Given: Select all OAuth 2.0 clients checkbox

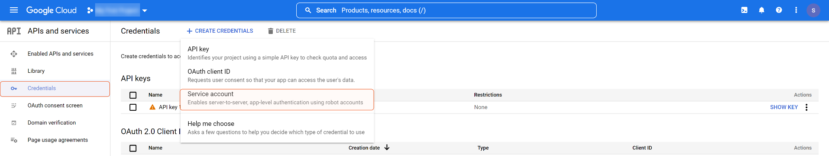Looking at the screenshot, I should pos(133,148).
